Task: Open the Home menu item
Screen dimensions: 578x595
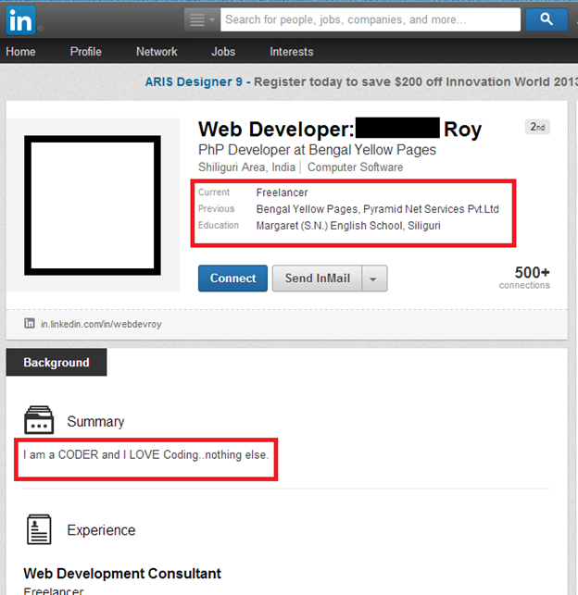Action: [x=20, y=52]
